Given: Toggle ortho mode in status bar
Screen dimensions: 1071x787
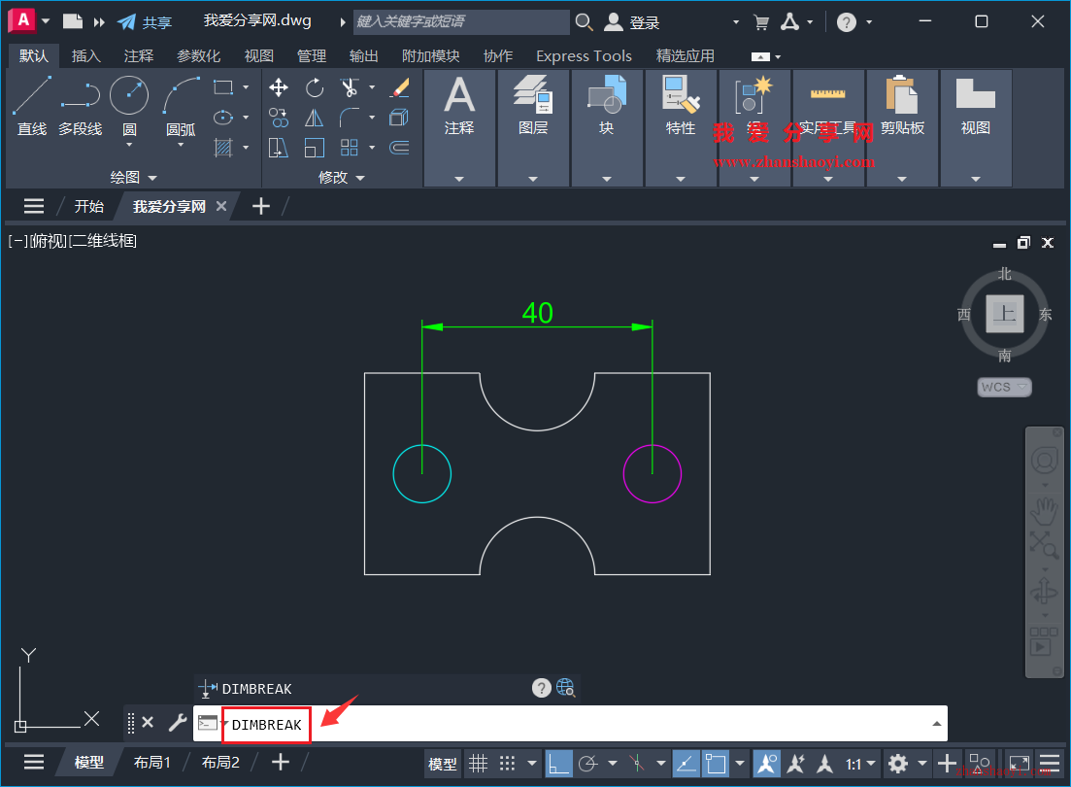Looking at the screenshot, I should click(x=558, y=763).
